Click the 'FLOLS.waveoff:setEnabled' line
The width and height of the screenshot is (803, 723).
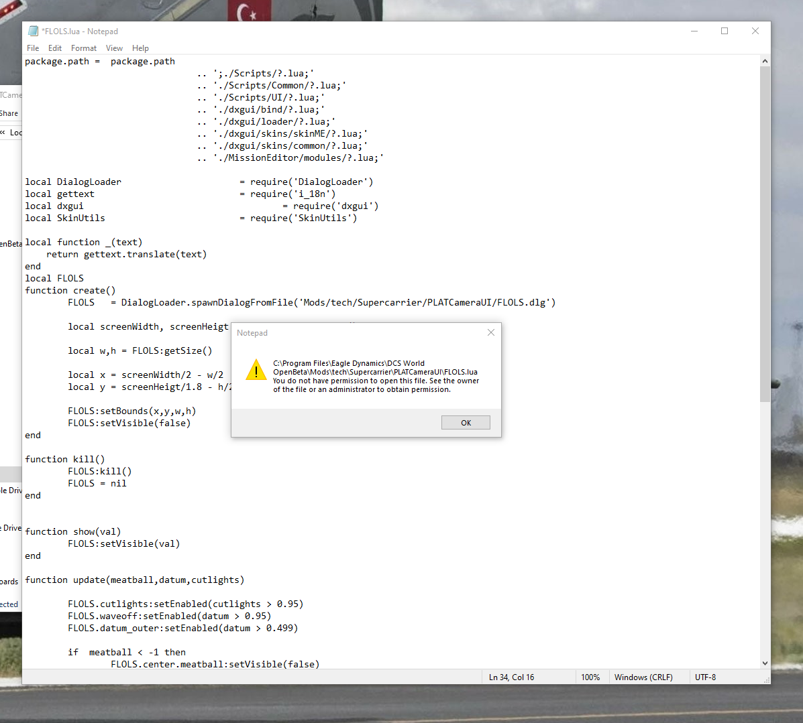point(170,616)
